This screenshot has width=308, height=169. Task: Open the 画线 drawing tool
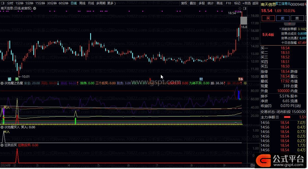(219, 3)
